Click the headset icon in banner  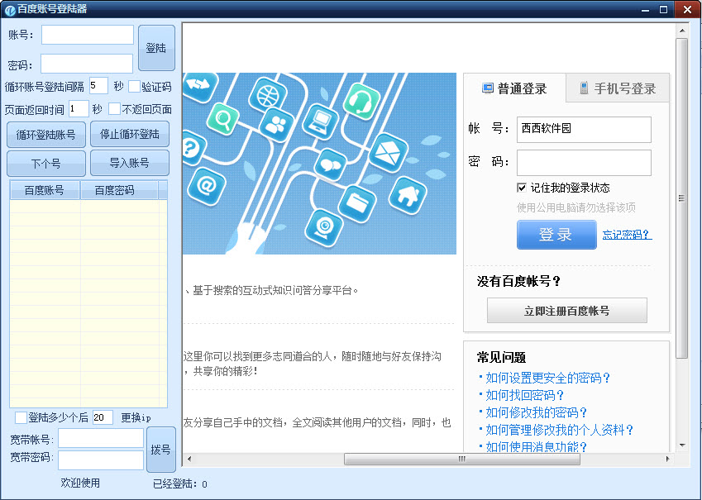coord(361,102)
